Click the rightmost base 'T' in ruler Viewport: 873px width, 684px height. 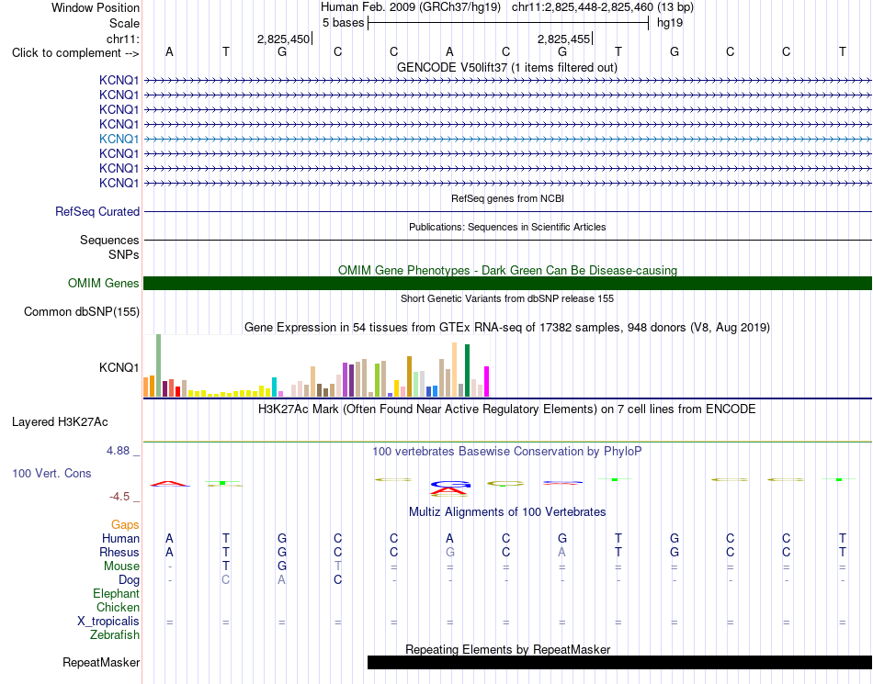(843, 51)
